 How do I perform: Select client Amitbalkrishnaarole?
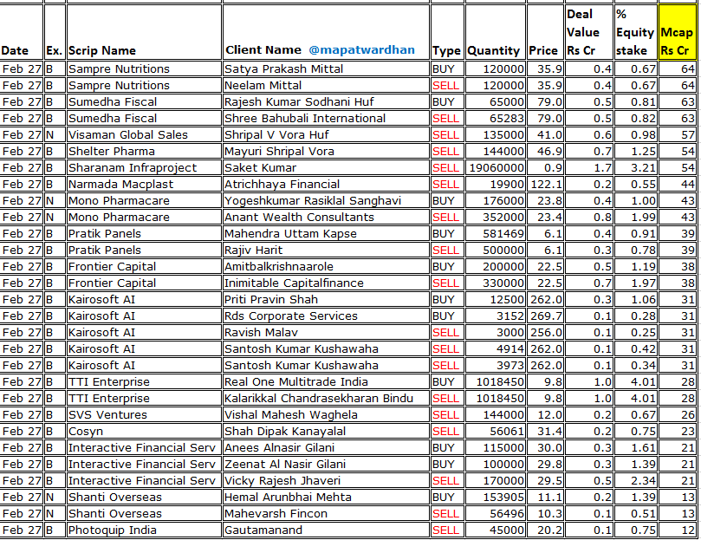click(278, 267)
